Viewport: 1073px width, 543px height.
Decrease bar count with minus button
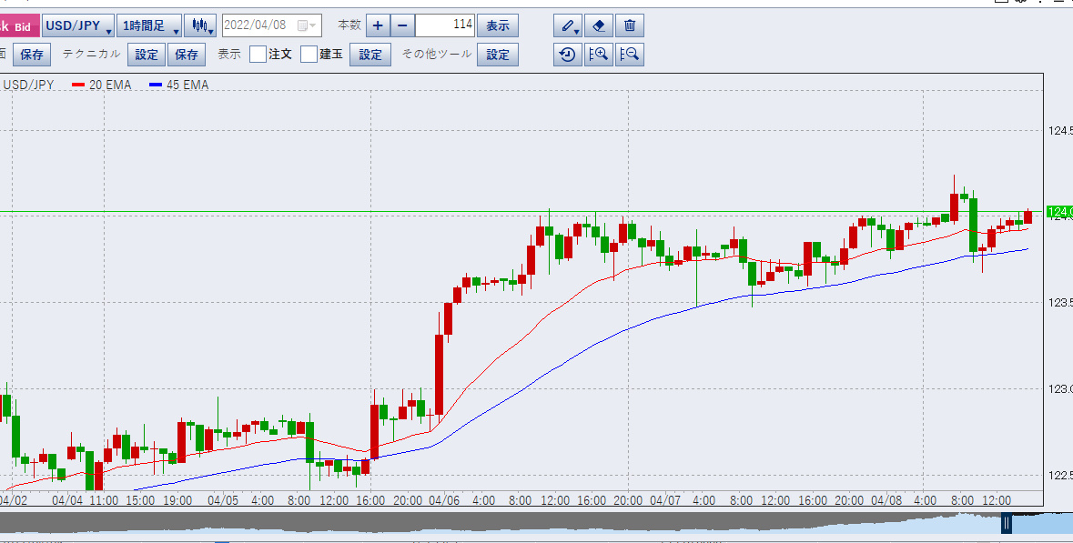coord(402,25)
